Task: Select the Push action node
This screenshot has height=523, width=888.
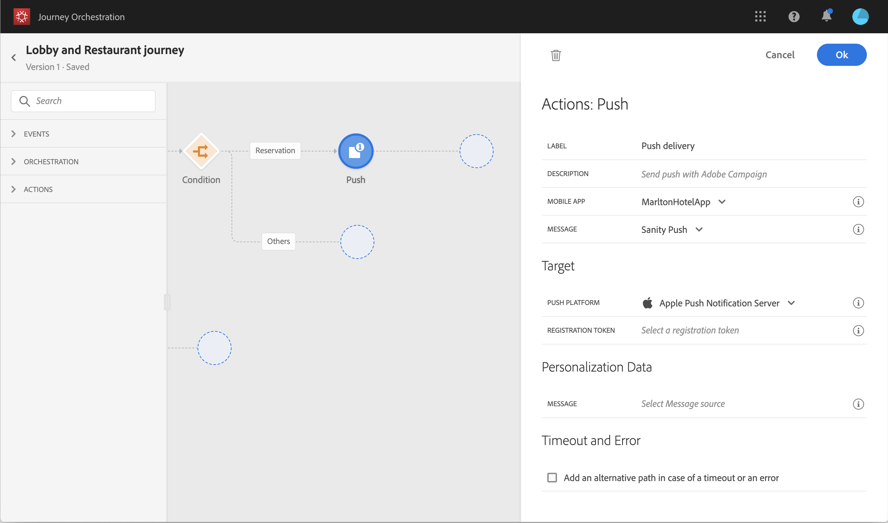Action: (356, 151)
